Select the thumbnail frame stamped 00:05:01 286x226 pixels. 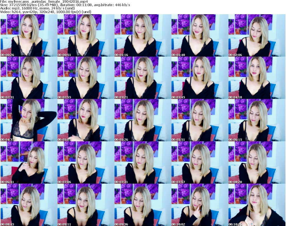pyautogui.click(x=86, y=120)
